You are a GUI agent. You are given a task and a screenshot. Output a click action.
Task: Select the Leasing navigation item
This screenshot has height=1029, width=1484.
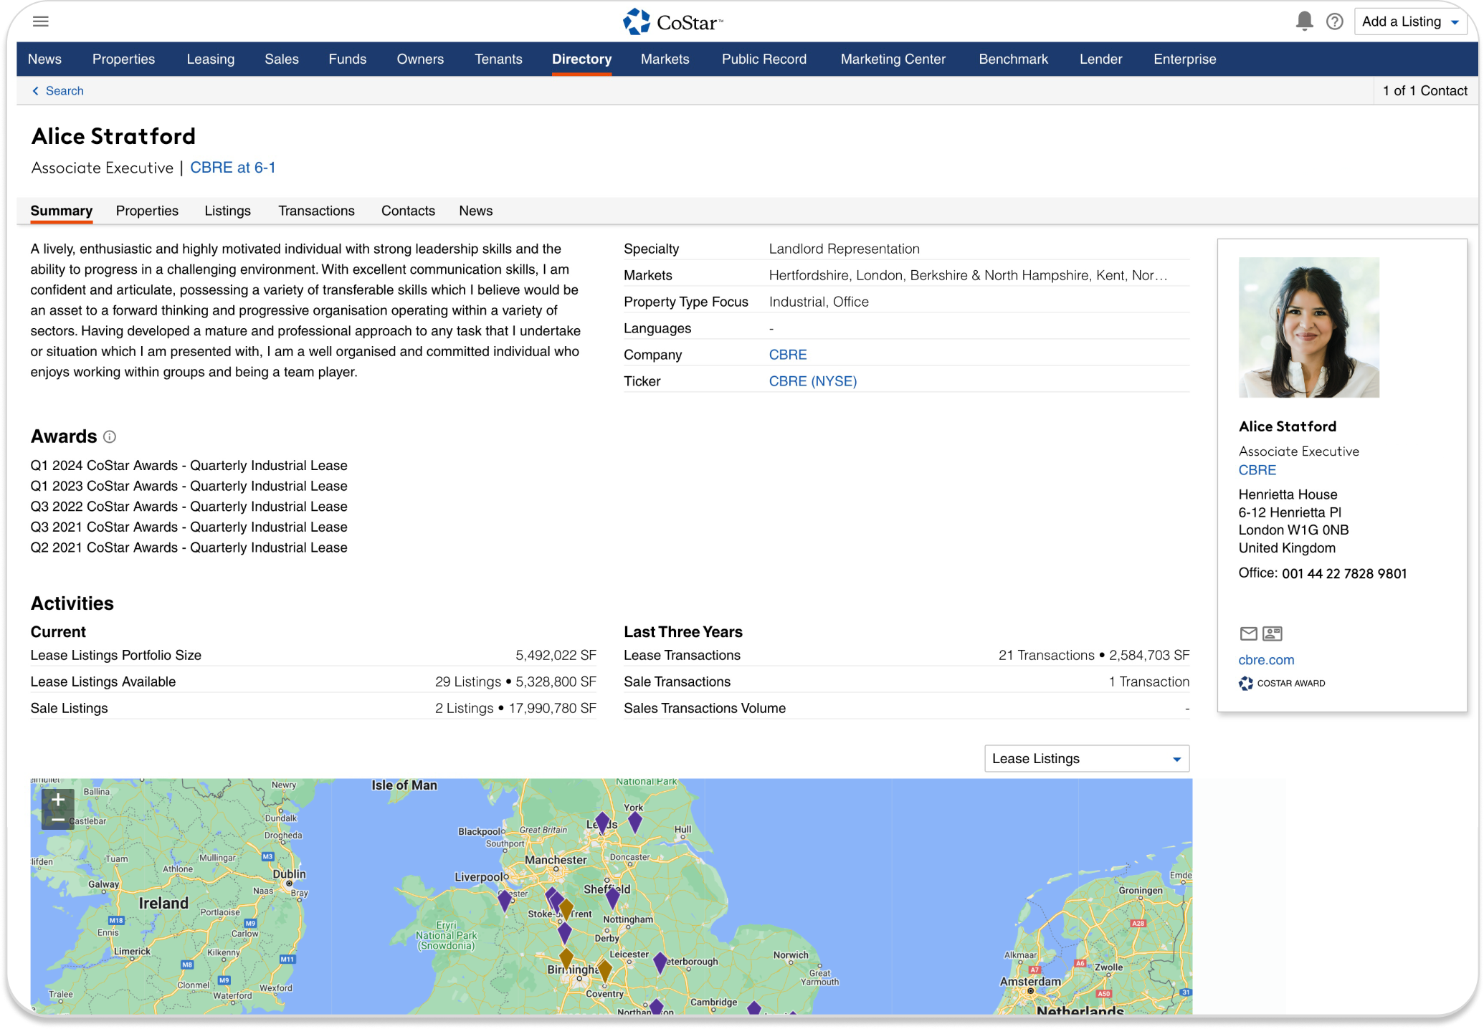210,59
